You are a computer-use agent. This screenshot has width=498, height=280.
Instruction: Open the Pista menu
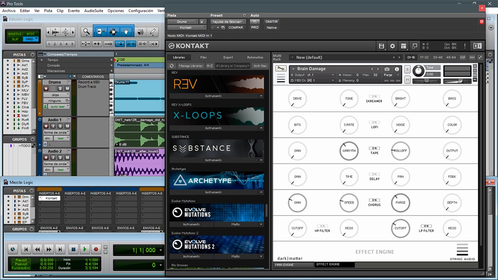[48, 10]
